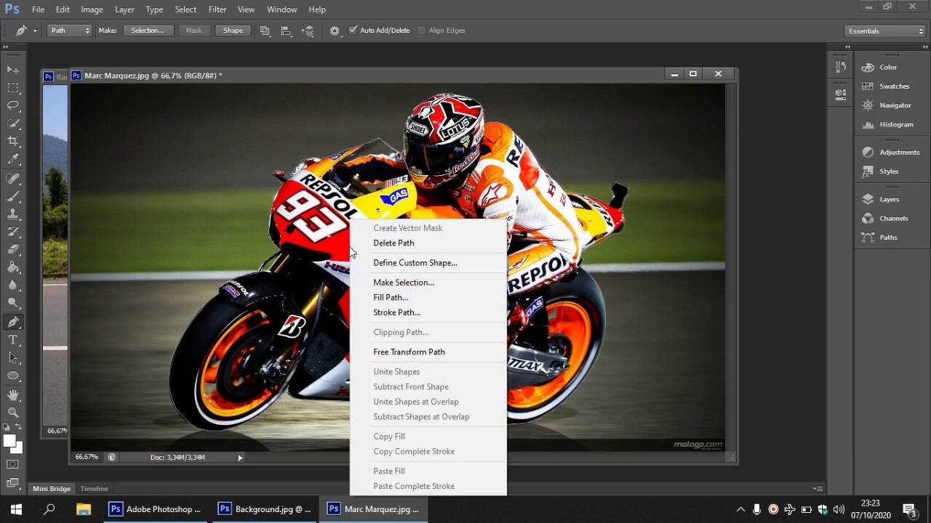Select the Dodge tool
The image size is (931, 523).
point(13,303)
